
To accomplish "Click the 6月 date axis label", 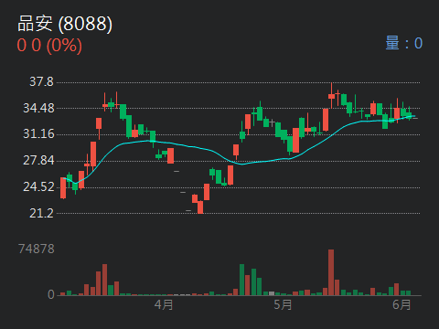I will 402,304.
